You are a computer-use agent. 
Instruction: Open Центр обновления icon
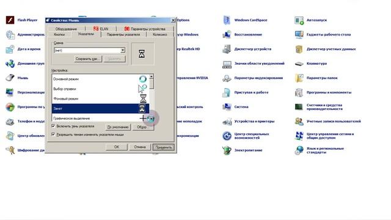pyautogui.click(x=10, y=136)
